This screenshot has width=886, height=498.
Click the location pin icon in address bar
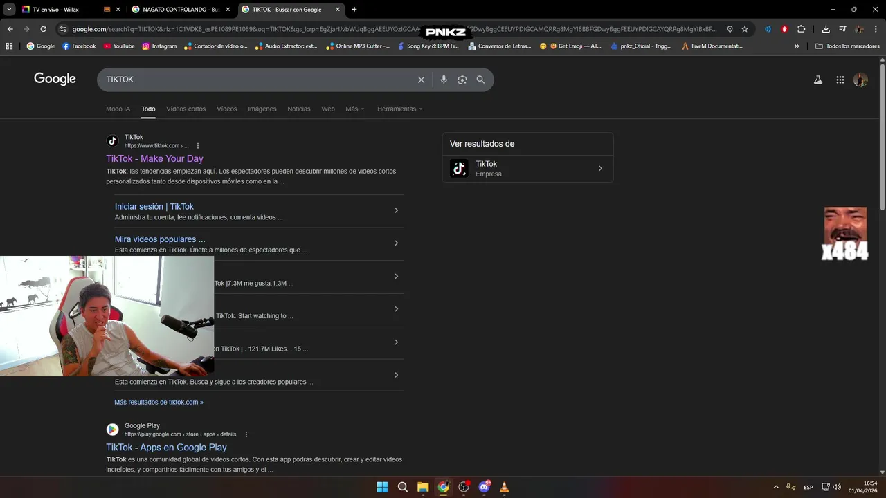click(730, 29)
